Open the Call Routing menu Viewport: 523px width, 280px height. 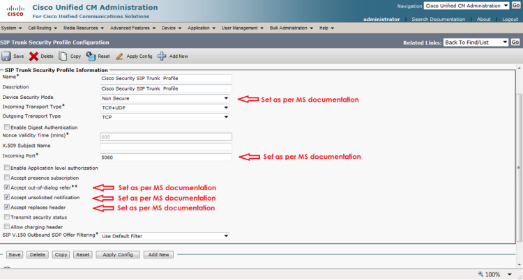[43, 28]
